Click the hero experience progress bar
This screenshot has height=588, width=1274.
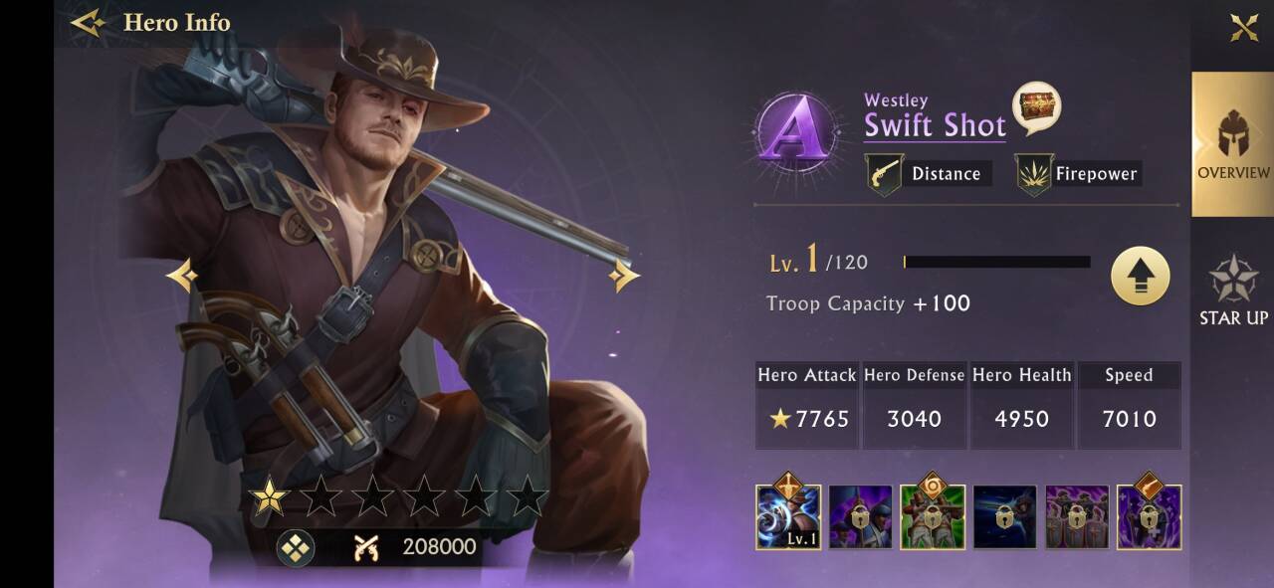click(996, 262)
